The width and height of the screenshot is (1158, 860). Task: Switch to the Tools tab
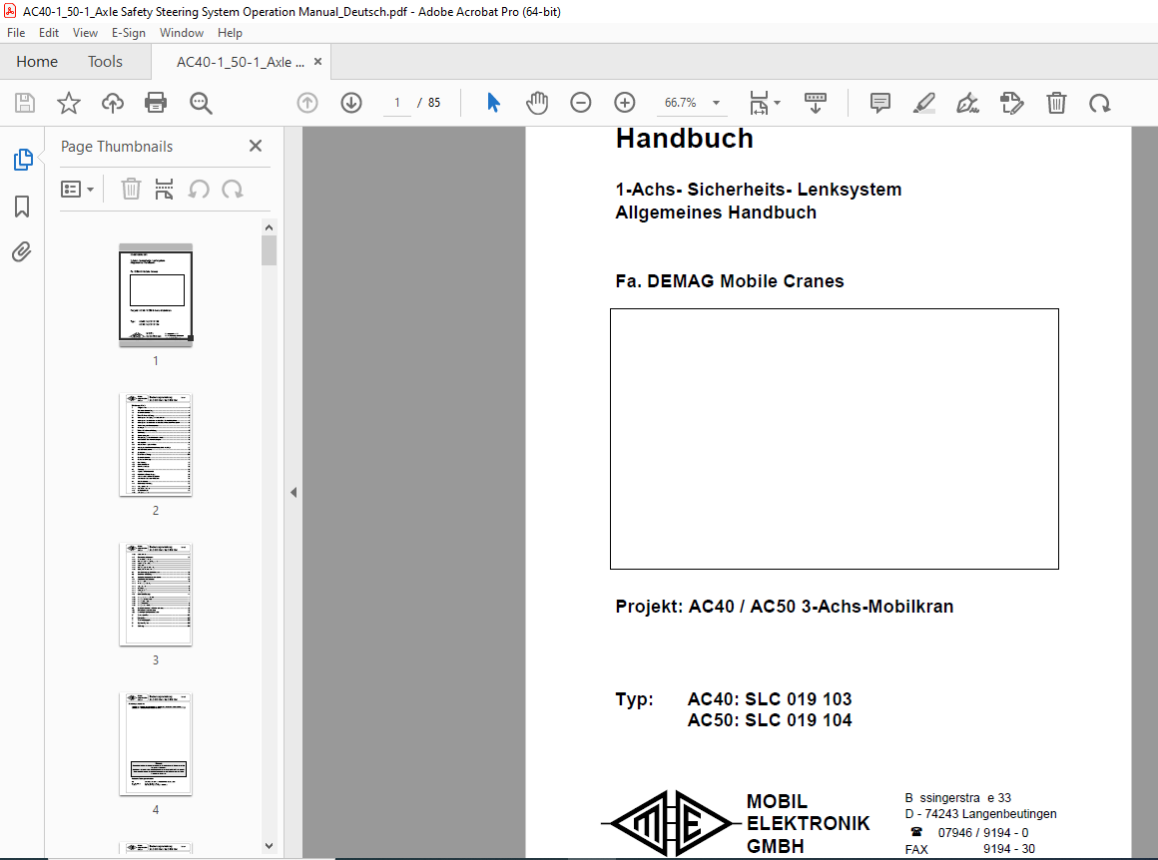pos(105,61)
